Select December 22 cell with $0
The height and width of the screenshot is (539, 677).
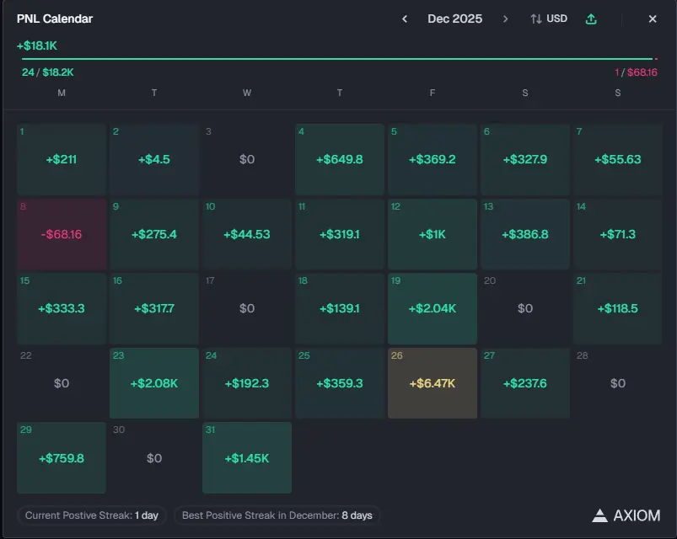click(62, 383)
